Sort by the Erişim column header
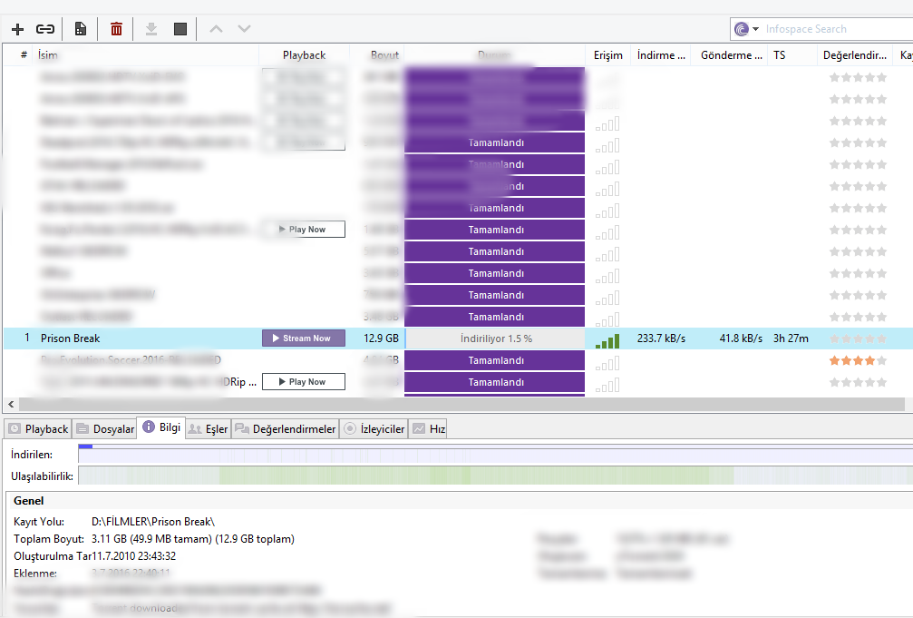This screenshot has height=618, width=913. point(607,54)
